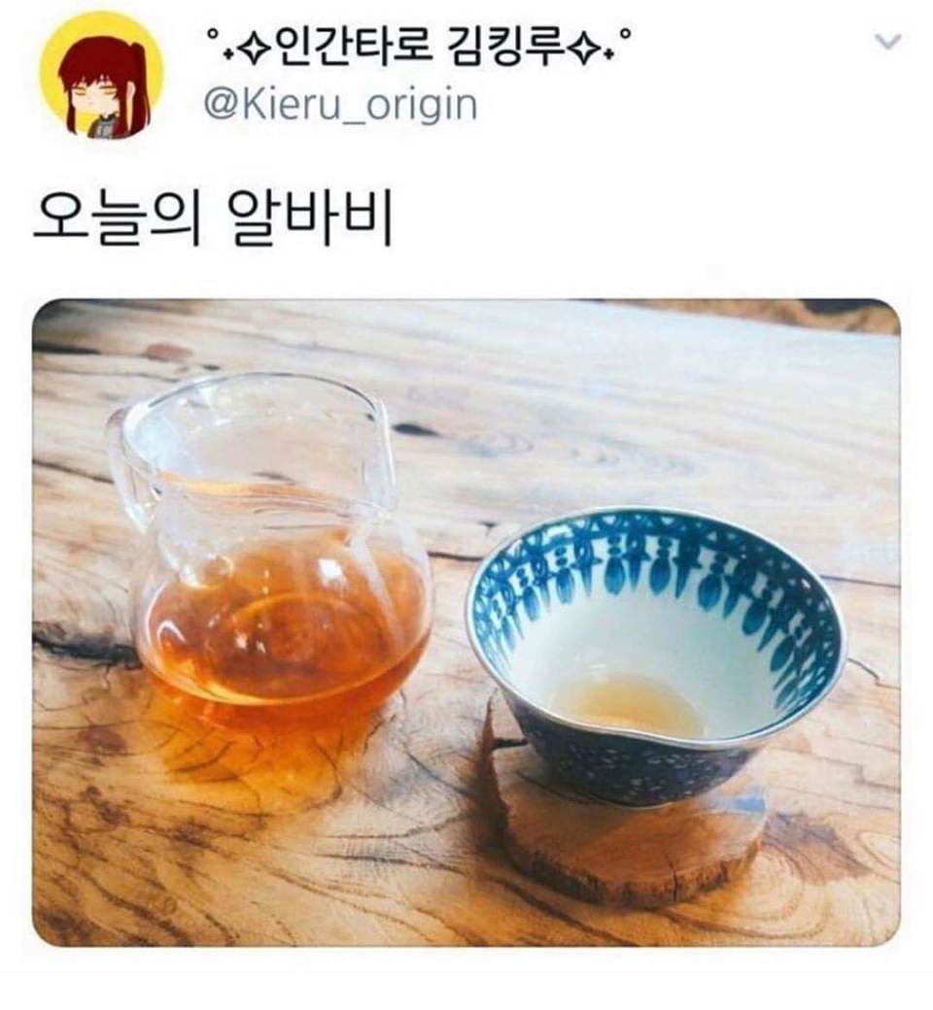The width and height of the screenshot is (933, 1010).
Task: Click the amber tea inside the pitcher
Action: [x=284, y=644]
